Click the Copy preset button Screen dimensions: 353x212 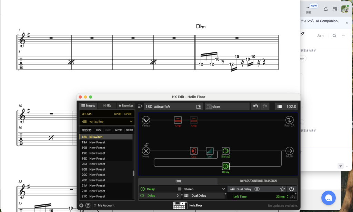(x=99, y=130)
